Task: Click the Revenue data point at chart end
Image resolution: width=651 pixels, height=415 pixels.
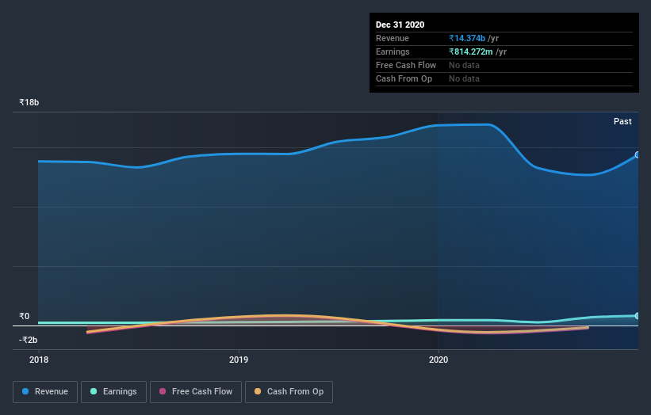Action: coord(638,154)
